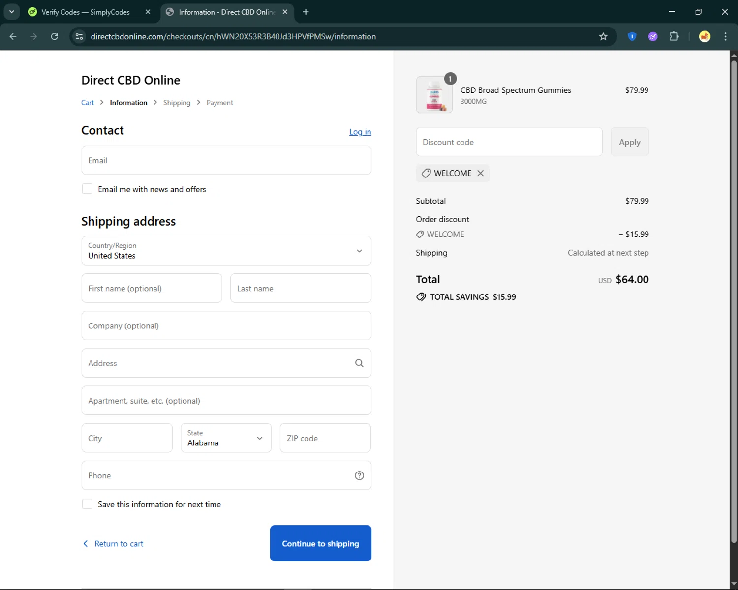Focus the First name field
The width and height of the screenshot is (738, 590).
[x=152, y=288]
